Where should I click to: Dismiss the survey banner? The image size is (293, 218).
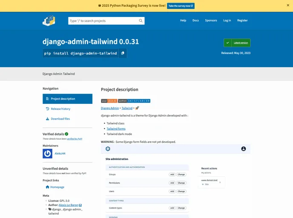288,5
